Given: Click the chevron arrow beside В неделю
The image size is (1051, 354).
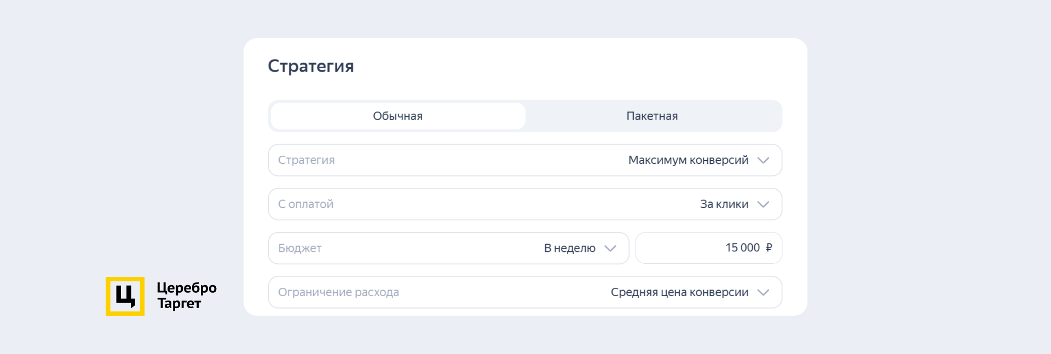Looking at the screenshot, I should (x=610, y=249).
